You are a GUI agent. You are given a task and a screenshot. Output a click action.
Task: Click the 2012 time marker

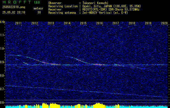35,23
